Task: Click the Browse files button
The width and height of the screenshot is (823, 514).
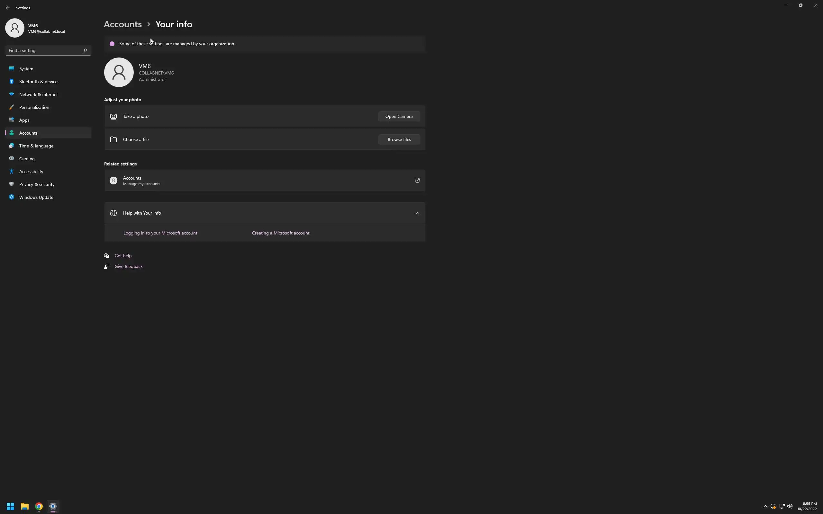Action: coord(399,139)
